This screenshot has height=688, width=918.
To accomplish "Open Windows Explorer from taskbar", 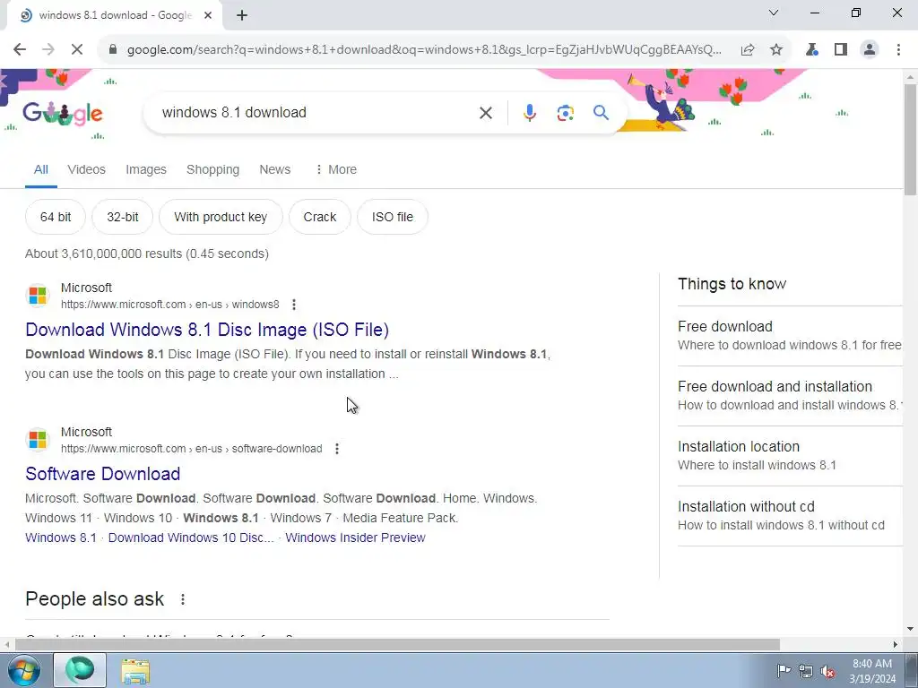I will 135,671.
